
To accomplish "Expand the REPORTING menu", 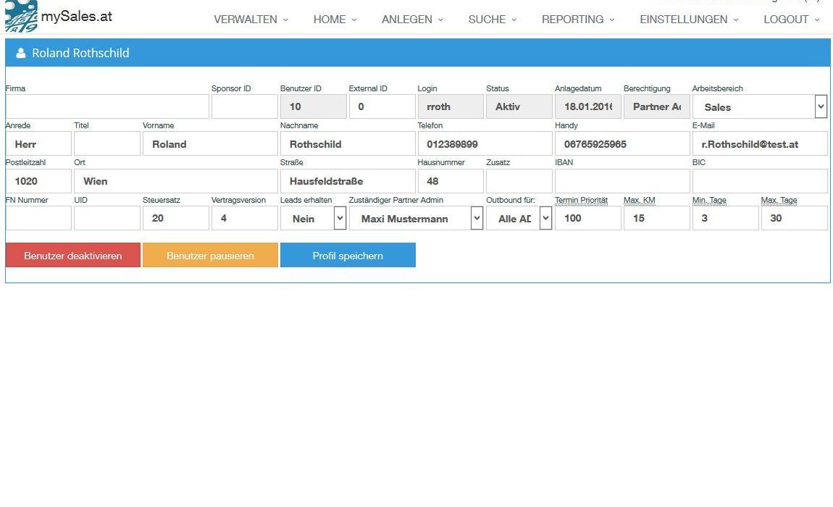I will tap(578, 20).
